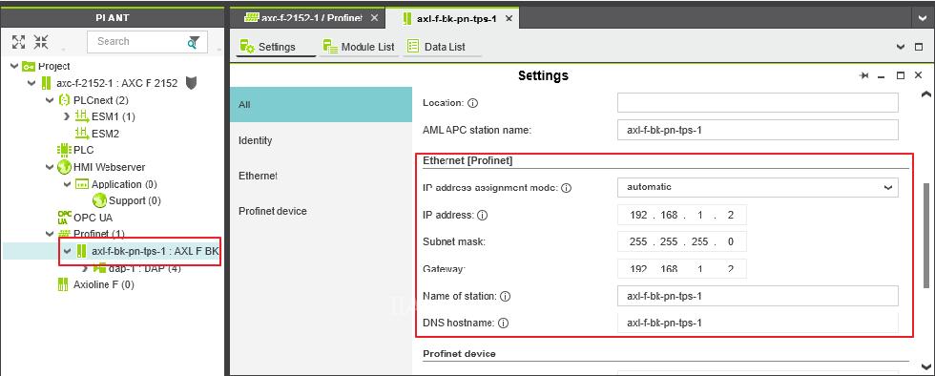This screenshot has height=376, width=935.
Task: Click the info icon beside Location
Action: pos(473,103)
